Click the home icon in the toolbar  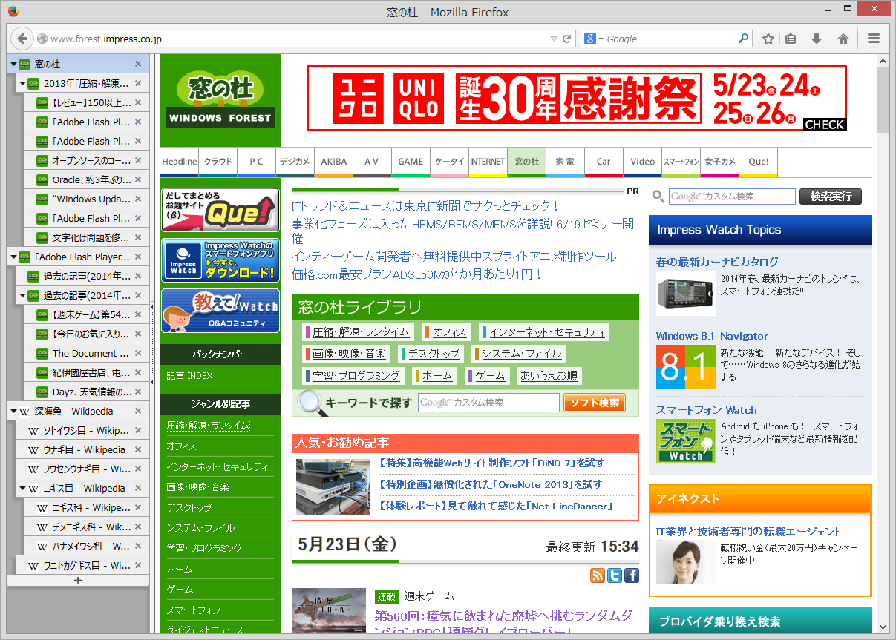pyautogui.click(x=843, y=39)
